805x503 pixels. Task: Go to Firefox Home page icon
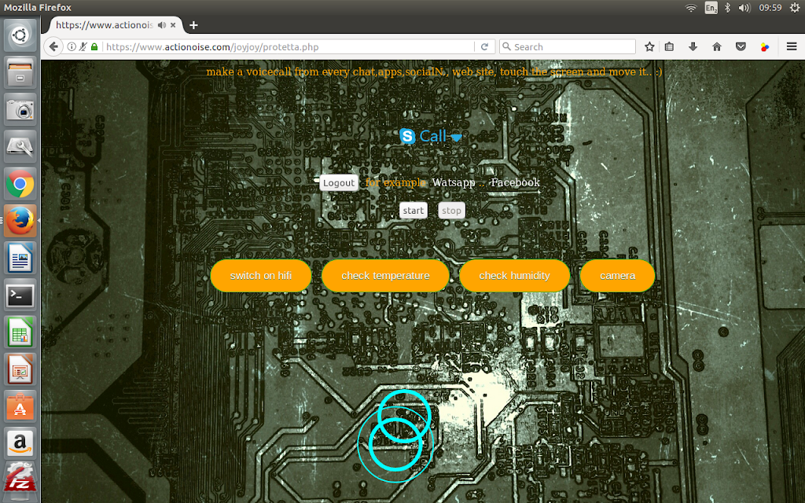pyautogui.click(x=717, y=46)
